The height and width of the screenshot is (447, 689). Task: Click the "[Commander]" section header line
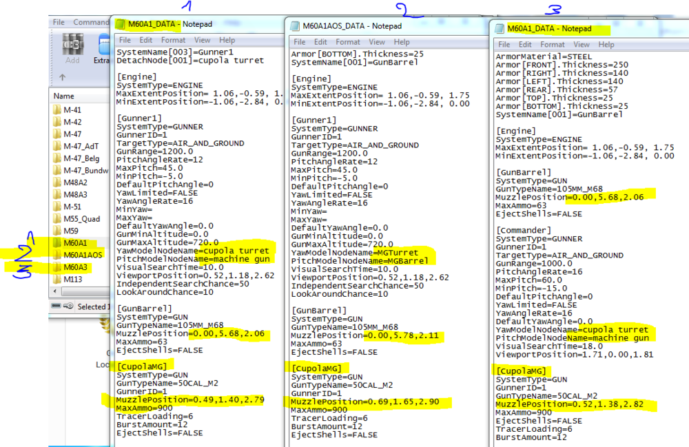point(524,230)
